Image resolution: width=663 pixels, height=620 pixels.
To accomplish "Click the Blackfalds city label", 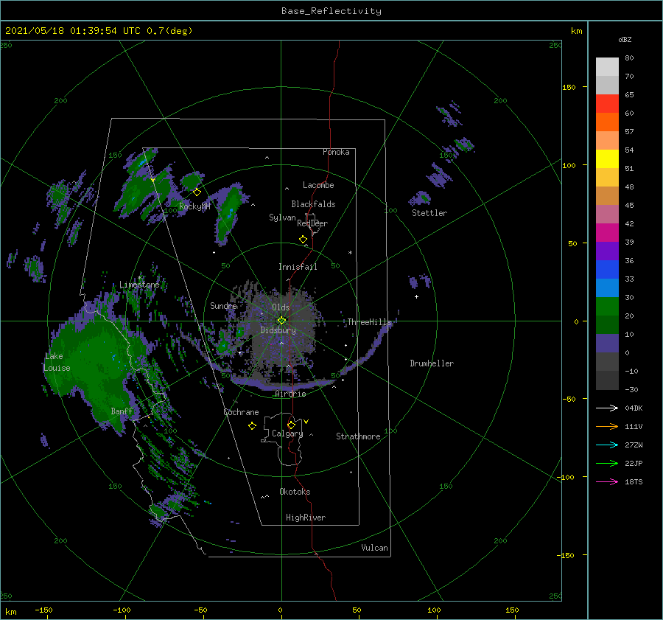I will (x=313, y=204).
